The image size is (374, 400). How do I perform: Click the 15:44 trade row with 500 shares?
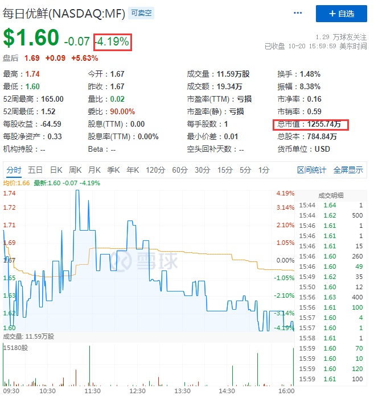[x=331, y=215]
